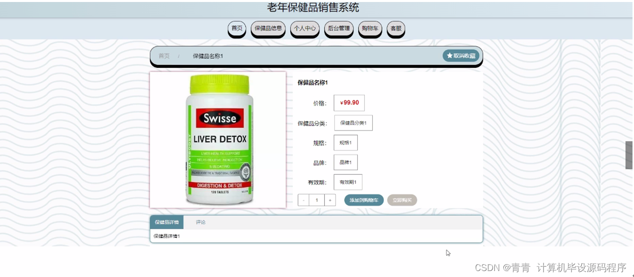The width and height of the screenshot is (634, 277).
Task: Open the 客服 navigation button
Action: pyautogui.click(x=396, y=28)
